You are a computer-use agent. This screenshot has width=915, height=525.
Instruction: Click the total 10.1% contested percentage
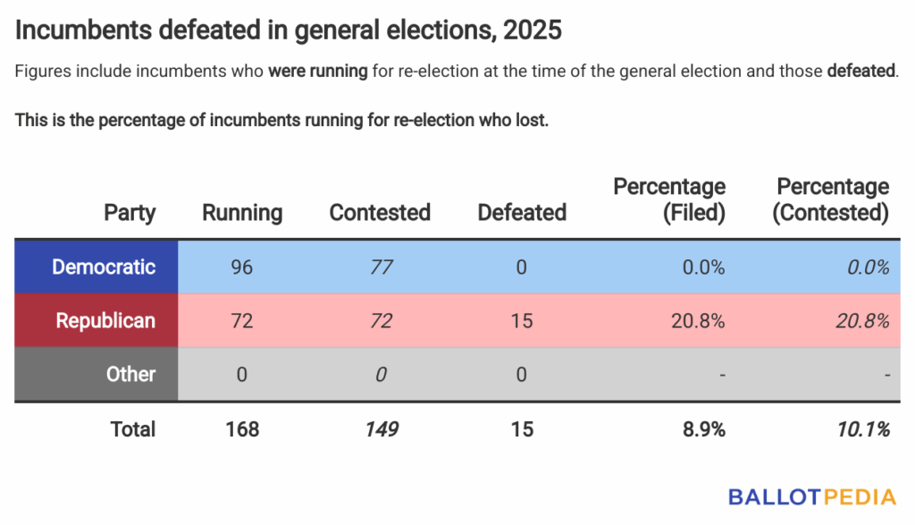[863, 429]
